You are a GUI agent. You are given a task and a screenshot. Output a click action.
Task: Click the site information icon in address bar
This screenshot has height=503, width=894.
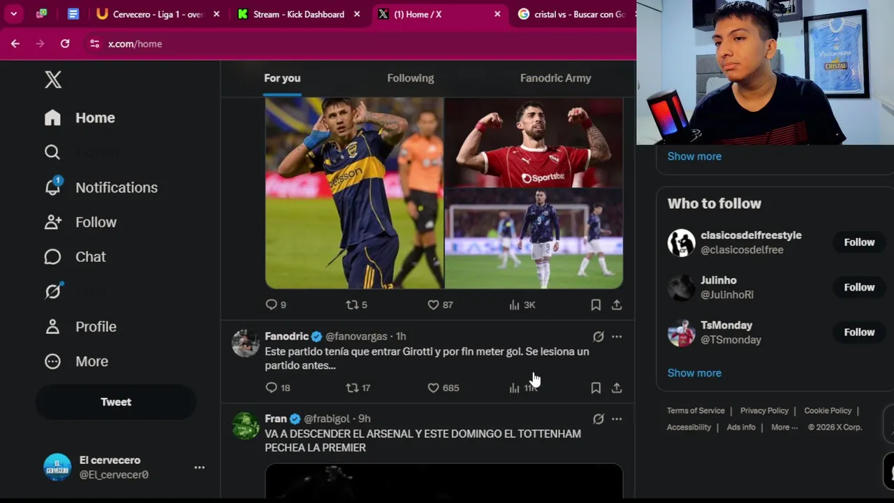pos(94,43)
